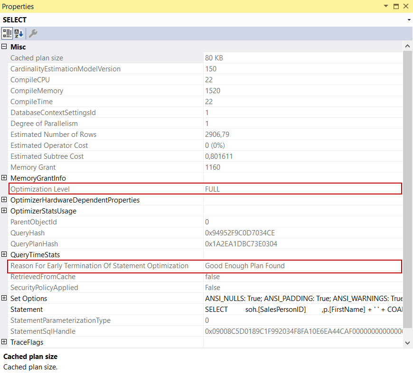This screenshot has width=413, height=378.
Task: Expand the MemoryGrantInfo node
Action: [4, 178]
